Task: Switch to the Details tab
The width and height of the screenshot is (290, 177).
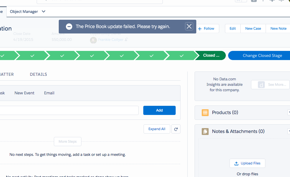Action: click(38, 74)
